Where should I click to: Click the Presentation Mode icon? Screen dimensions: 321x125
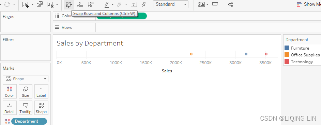215,4
